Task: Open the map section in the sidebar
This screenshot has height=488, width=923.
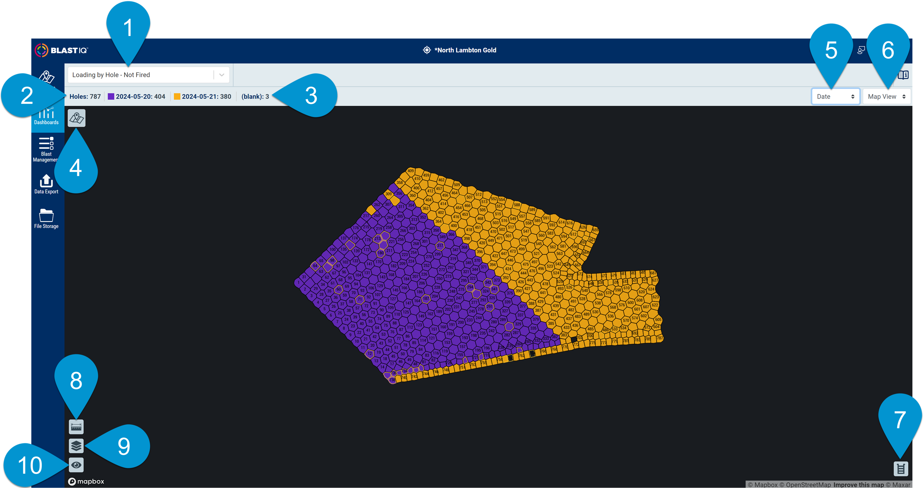Action: (47, 77)
